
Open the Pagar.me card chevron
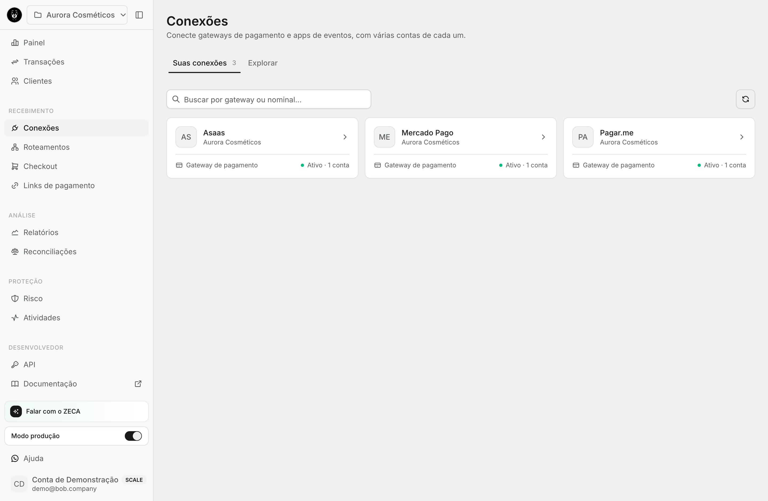click(x=742, y=137)
